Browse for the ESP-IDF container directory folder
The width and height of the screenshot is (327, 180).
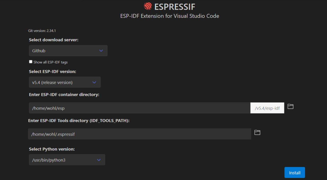(290, 107)
